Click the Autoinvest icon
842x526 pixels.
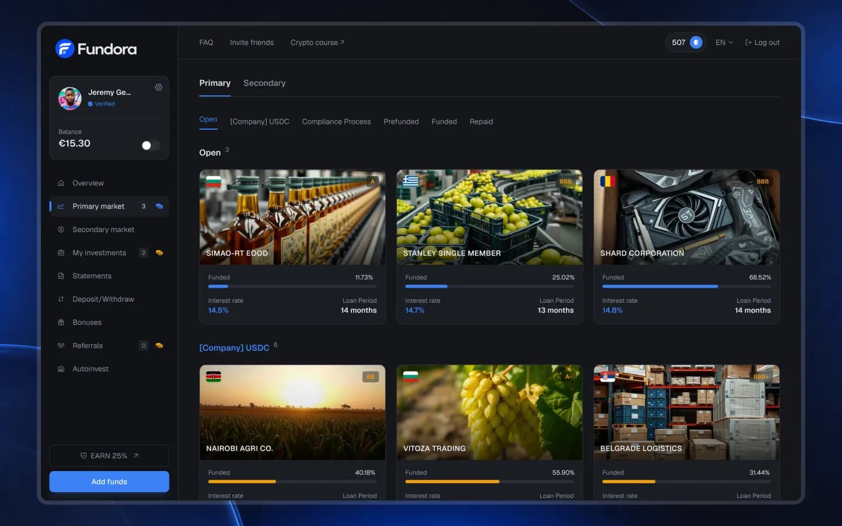click(61, 369)
